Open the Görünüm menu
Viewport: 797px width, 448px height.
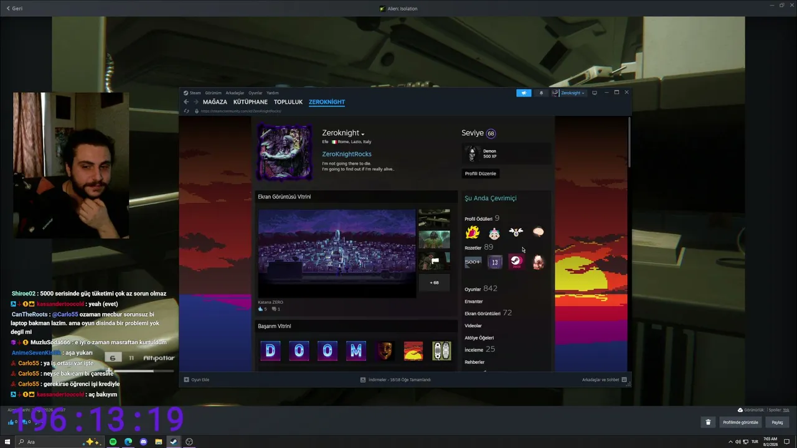coord(213,93)
